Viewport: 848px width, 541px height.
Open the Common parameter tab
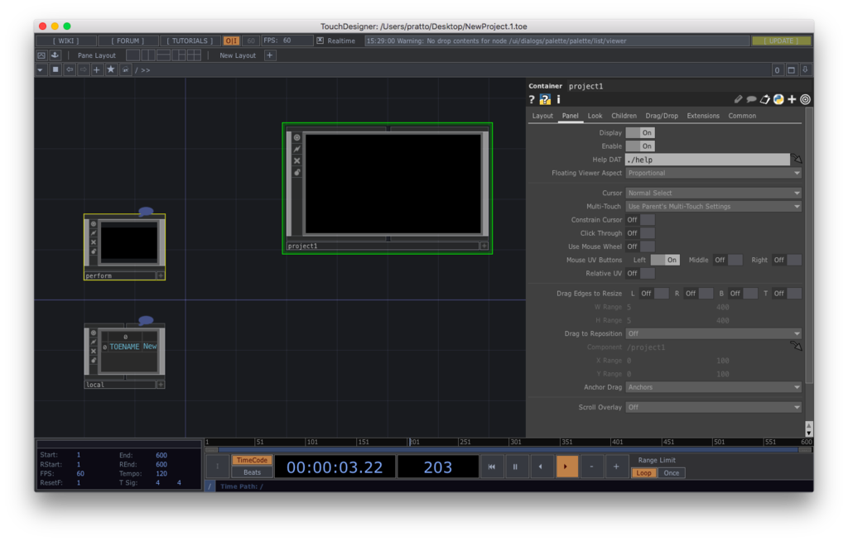(x=742, y=116)
